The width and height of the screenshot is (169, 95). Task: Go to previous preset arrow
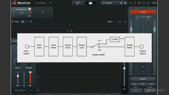point(121,3)
